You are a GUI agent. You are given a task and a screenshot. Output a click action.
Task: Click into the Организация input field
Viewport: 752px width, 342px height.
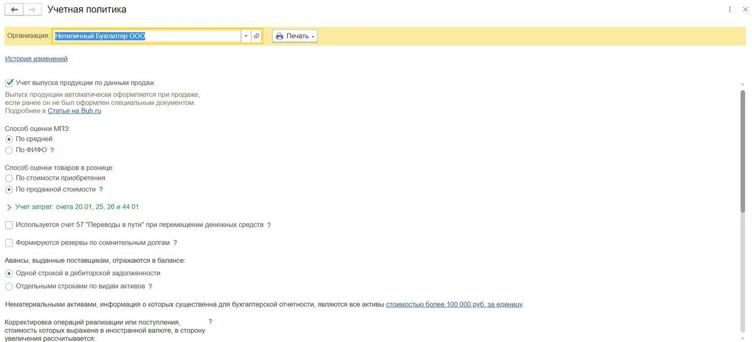tap(147, 36)
